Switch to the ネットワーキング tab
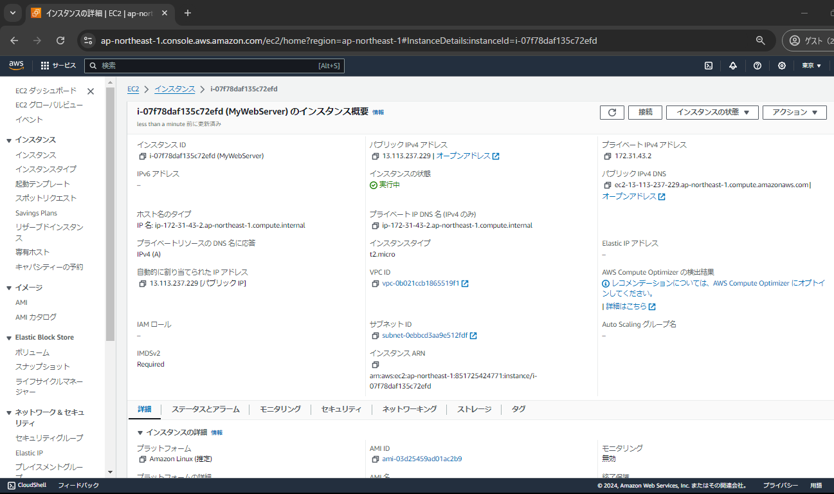834x494 pixels. pos(410,409)
